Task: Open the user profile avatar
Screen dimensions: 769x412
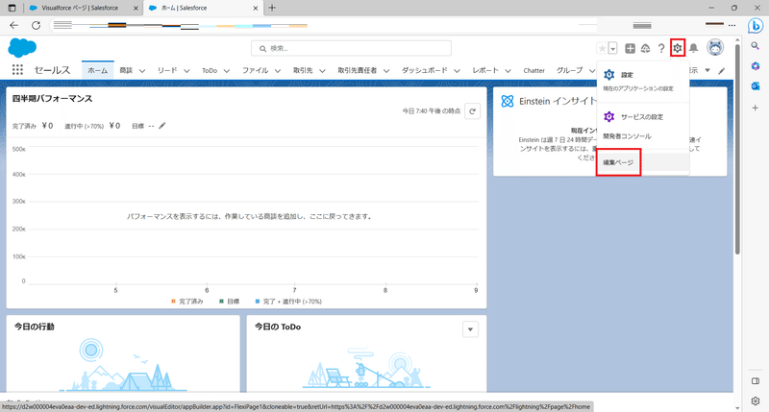Action: point(715,47)
